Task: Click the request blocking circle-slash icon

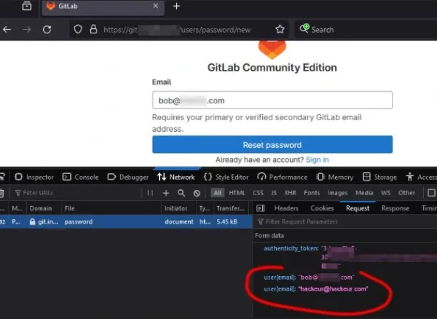Action: tap(197, 193)
